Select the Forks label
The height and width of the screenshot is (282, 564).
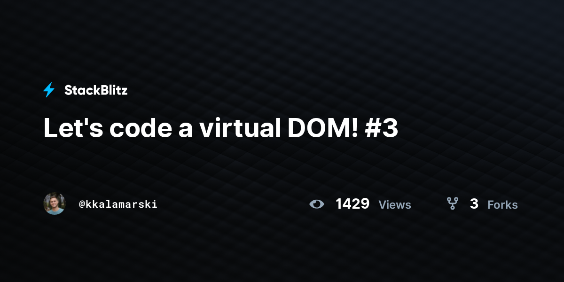[502, 205]
